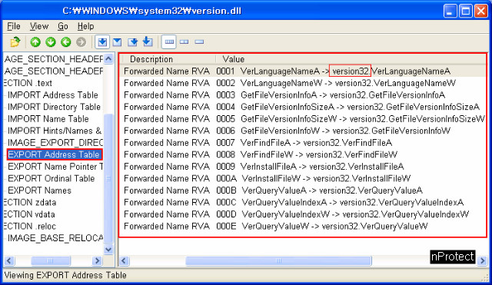Click data panel scroll-right arrow
The width and height of the screenshot is (492, 285).
click(x=482, y=260)
